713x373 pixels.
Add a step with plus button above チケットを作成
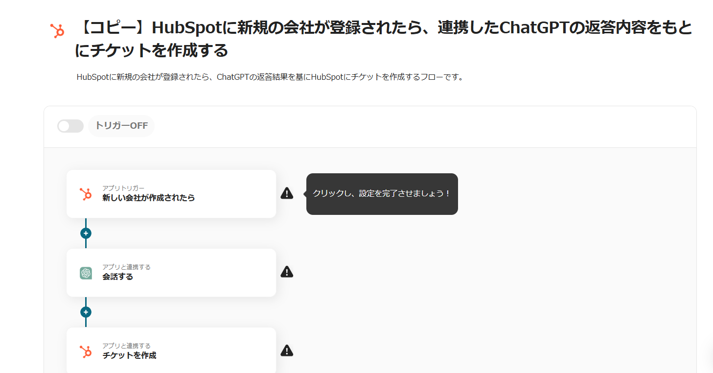tap(86, 312)
